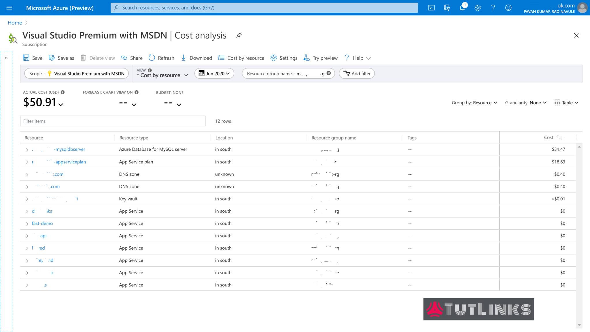Sort by Resource column header
This screenshot has height=332, width=590.
pyautogui.click(x=34, y=138)
